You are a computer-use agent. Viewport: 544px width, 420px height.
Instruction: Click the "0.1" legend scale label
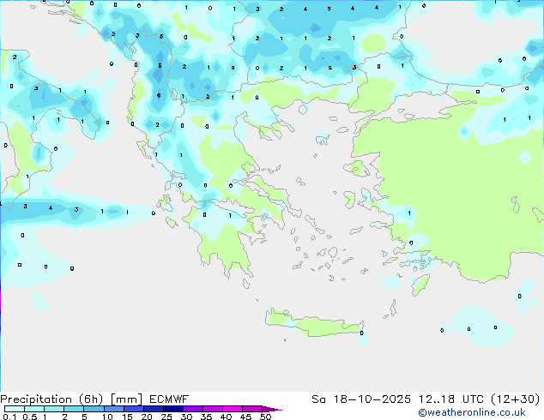(x=9, y=417)
